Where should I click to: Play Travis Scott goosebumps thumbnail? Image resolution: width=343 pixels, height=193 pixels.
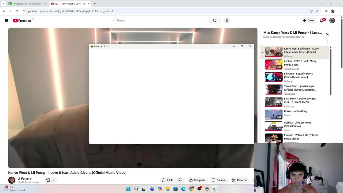pyautogui.click(x=274, y=90)
